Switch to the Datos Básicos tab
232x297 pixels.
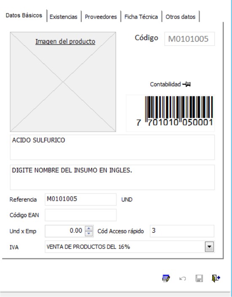[24, 15]
